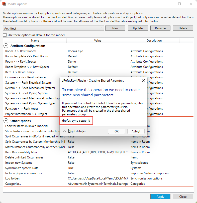Click the Rename button
The image size is (197, 203).
[160, 28]
